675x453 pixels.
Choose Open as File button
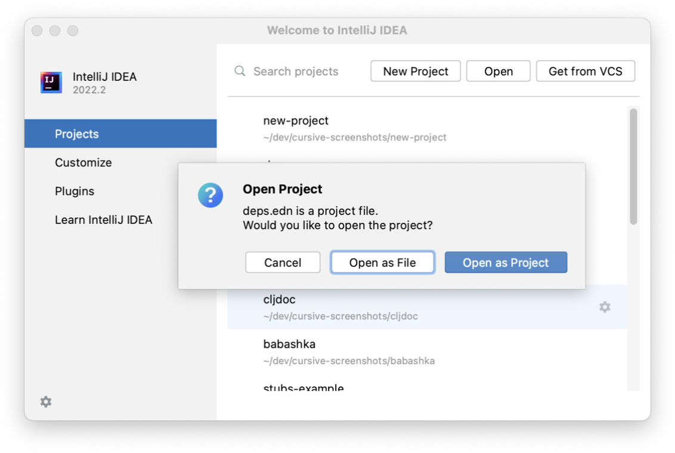pyautogui.click(x=383, y=262)
